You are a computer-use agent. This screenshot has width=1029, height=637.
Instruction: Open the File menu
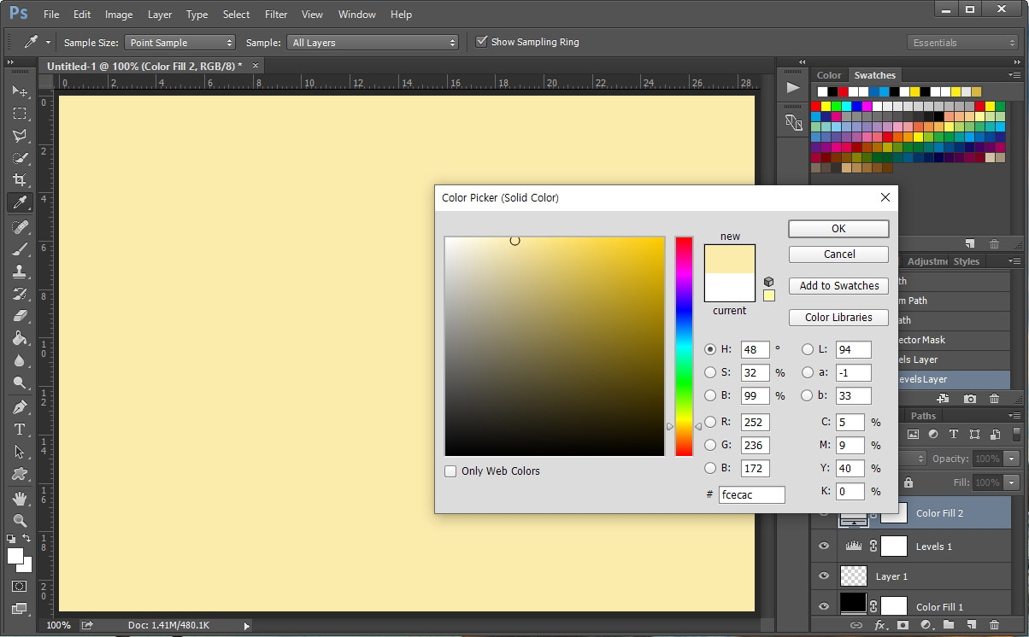pyautogui.click(x=51, y=15)
